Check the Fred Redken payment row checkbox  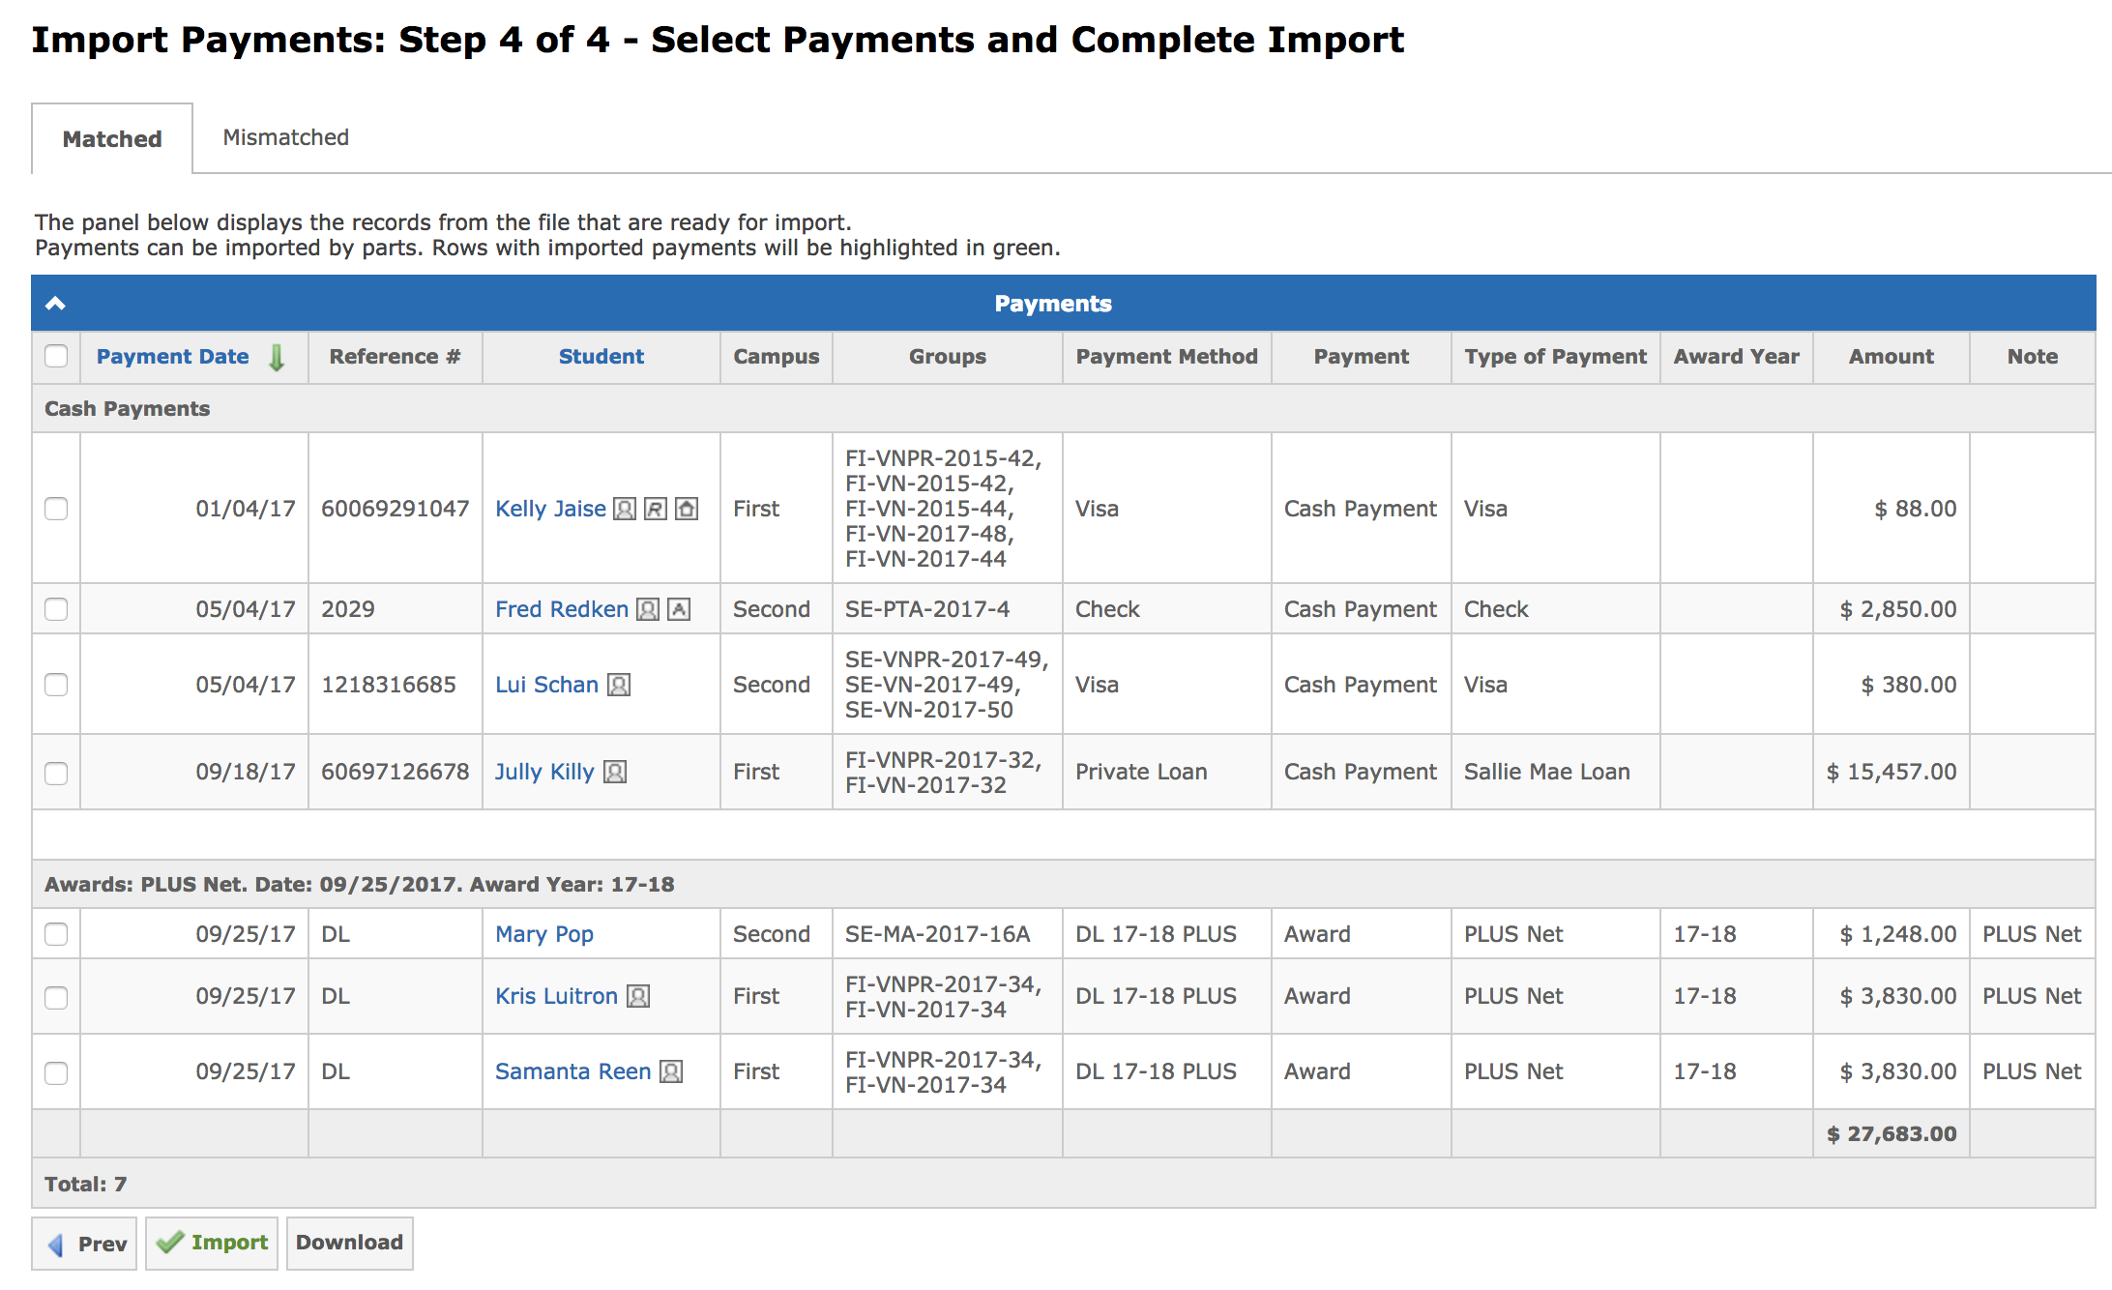click(x=56, y=609)
